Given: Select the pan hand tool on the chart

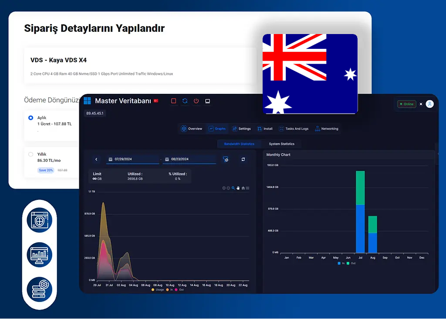Looking at the screenshot, I should click(238, 188).
